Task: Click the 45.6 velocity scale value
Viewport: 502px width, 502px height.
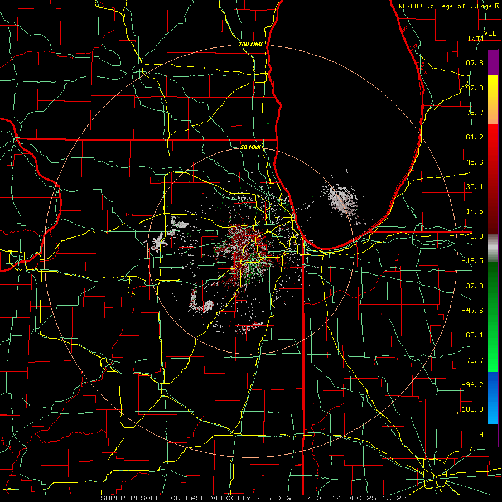Action: (475, 162)
